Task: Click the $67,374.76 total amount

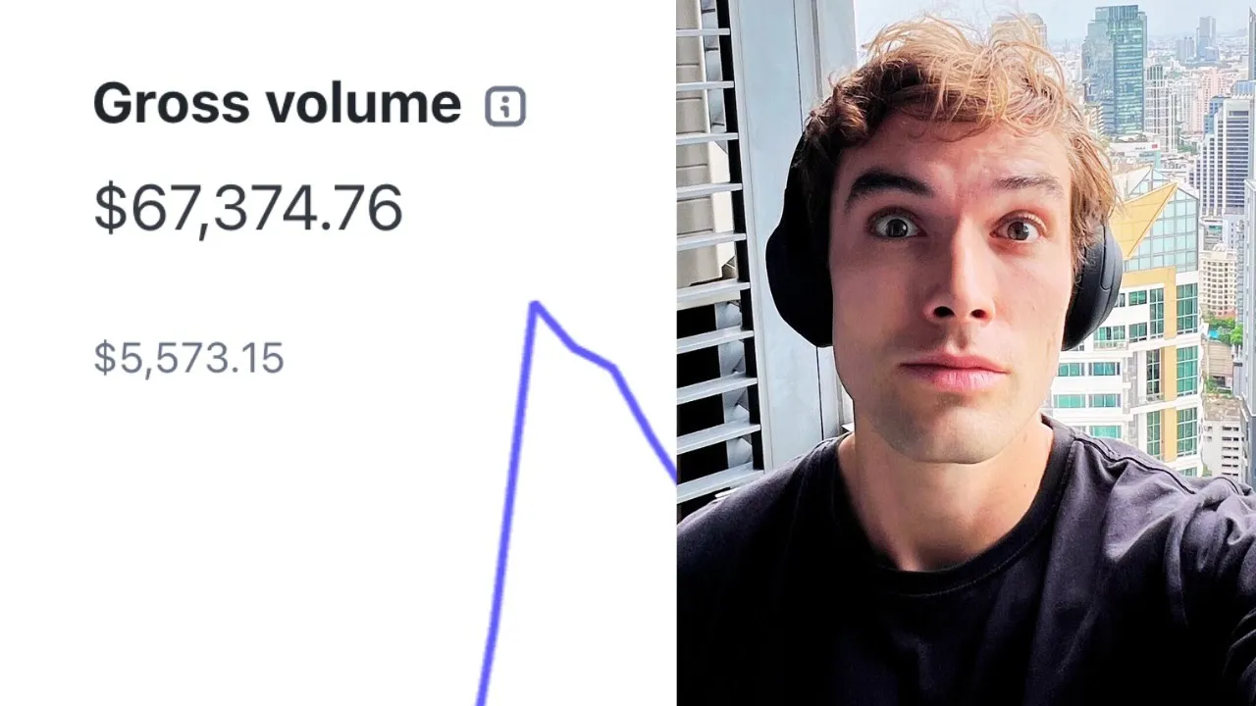Action: (247, 208)
